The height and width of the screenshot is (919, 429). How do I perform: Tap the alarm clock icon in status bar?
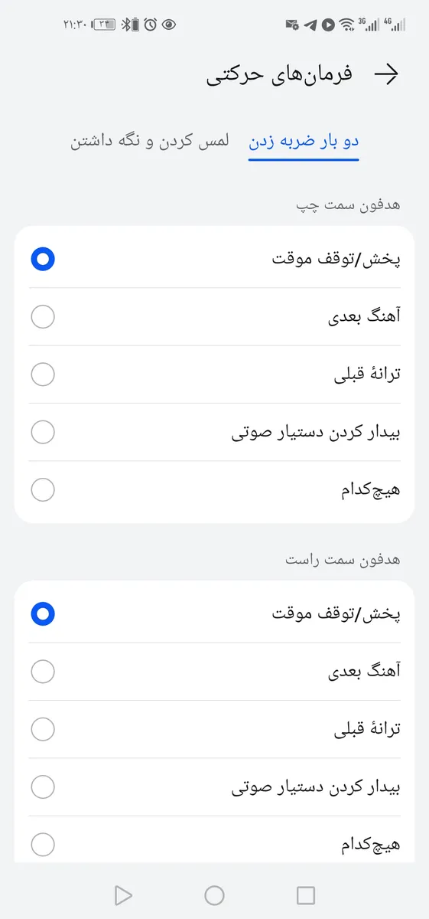151,25
